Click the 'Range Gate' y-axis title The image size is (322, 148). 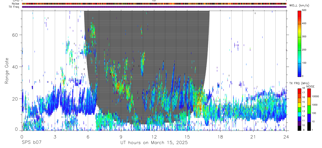(x=7, y=71)
